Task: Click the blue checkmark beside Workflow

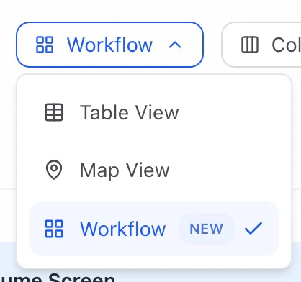Action: coord(253,228)
